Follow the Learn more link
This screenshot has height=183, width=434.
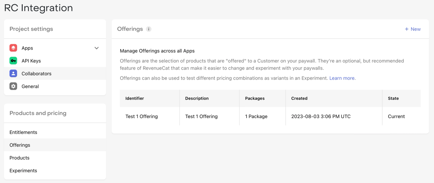pyautogui.click(x=342, y=78)
